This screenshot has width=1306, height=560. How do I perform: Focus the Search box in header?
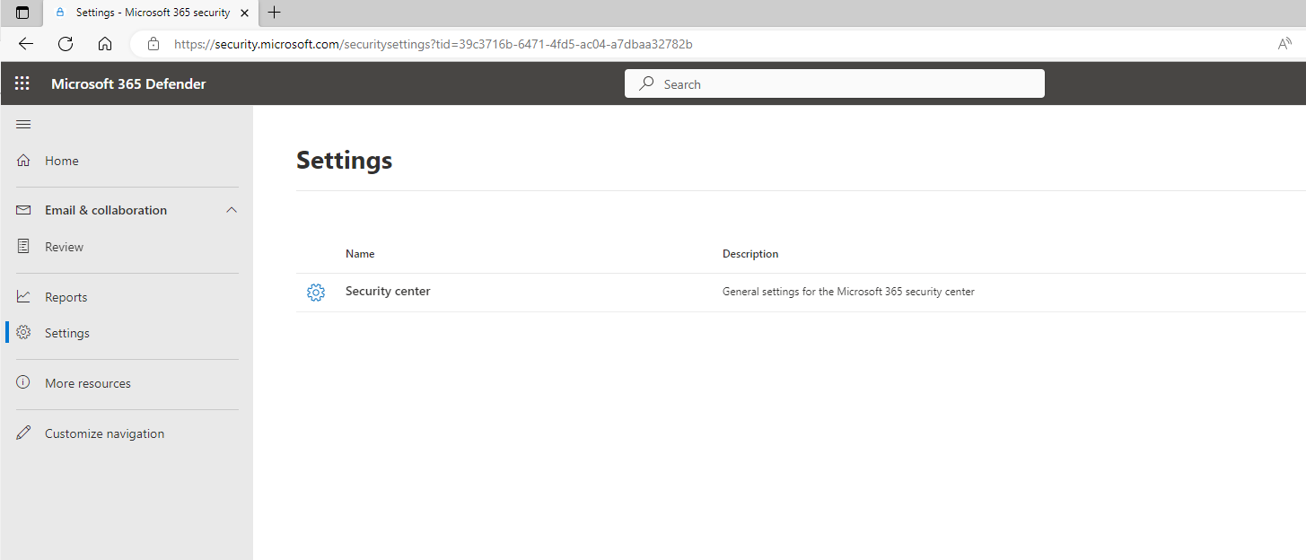[835, 83]
